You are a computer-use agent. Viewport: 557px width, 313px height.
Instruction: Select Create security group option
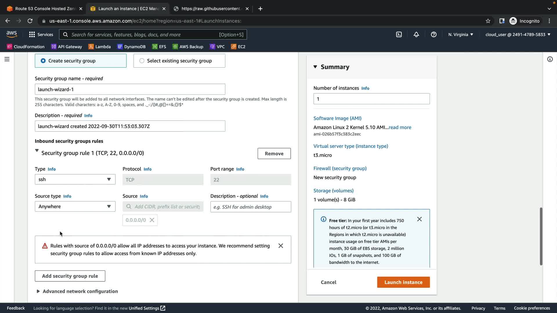pos(43,61)
